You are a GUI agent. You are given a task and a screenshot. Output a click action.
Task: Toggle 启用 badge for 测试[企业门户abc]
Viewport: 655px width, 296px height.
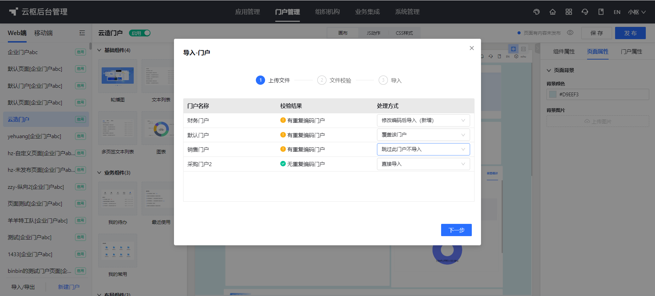pyautogui.click(x=81, y=237)
